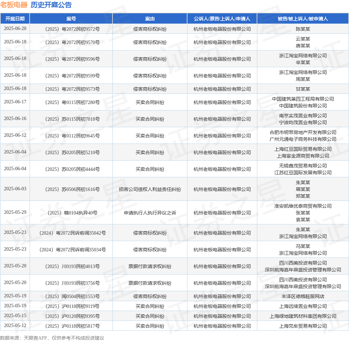Viewport: 349px width, 341px height.
Task: Click case number 粤2072民初9572号
Action: 72,29
